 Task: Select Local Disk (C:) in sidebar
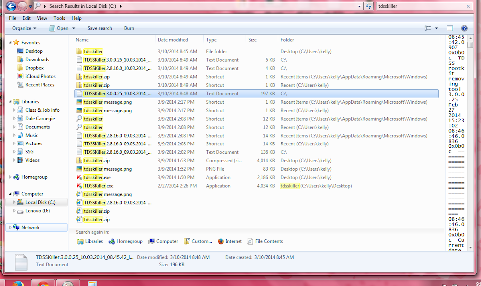point(40,202)
